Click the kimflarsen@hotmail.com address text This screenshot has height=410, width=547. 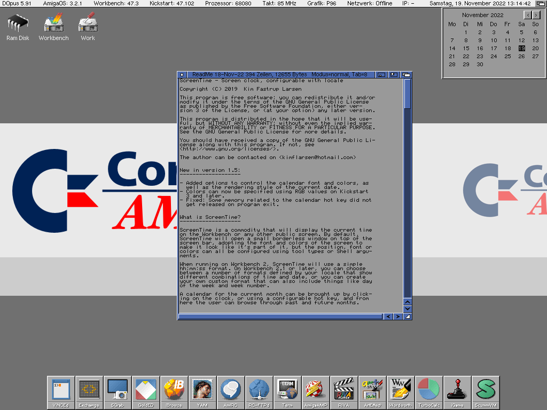[x=317, y=157]
